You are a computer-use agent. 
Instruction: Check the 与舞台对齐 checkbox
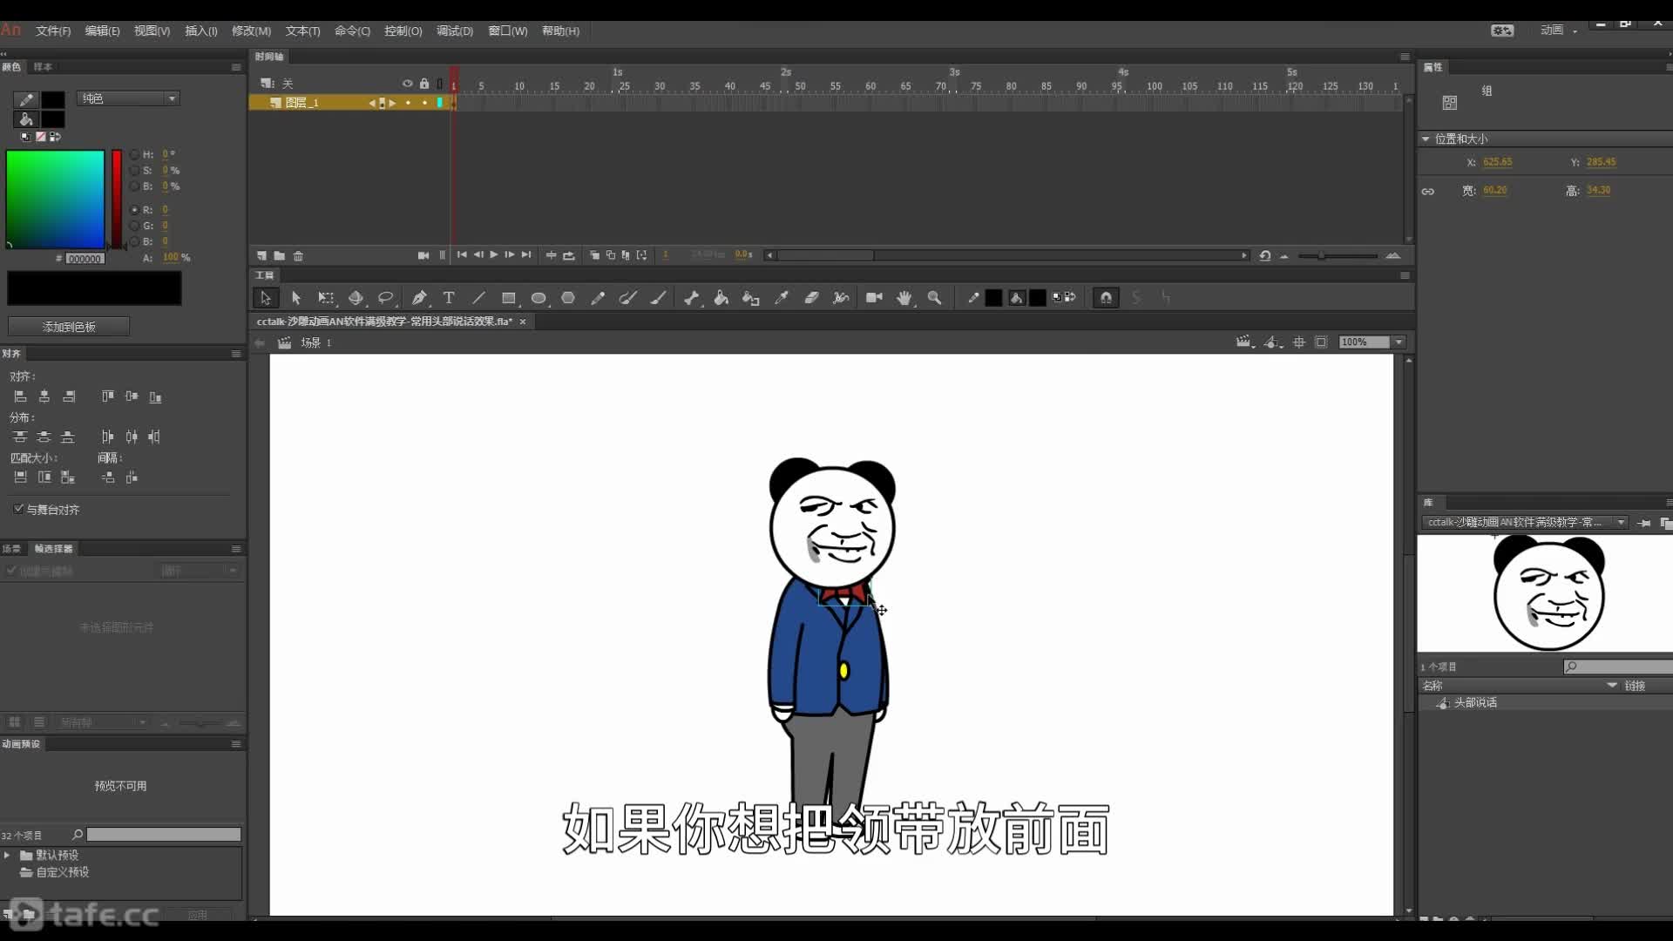pos(18,509)
